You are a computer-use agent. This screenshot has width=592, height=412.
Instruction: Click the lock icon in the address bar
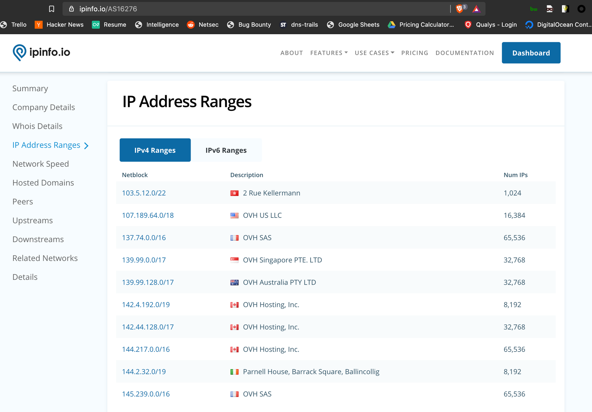click(71, 9)
